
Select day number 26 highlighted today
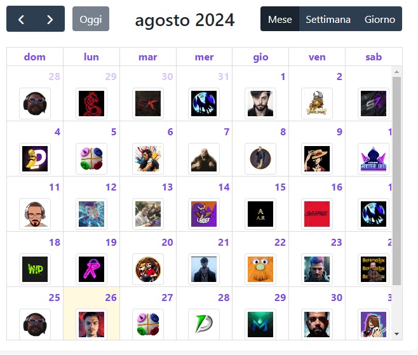pos(111,297)
